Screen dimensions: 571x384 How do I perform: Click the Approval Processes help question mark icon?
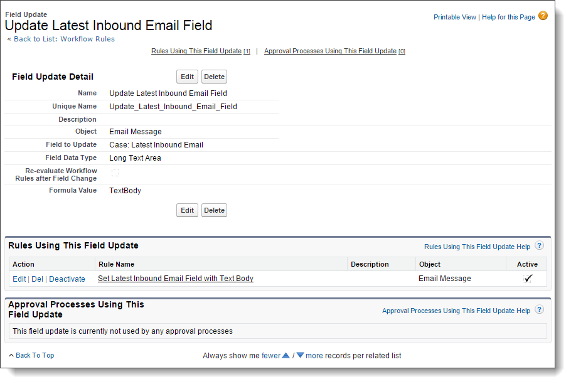(539, 310)
